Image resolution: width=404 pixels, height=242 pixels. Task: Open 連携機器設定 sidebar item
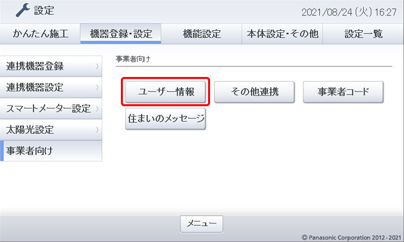pyautogui.click(x=51, y=87)
